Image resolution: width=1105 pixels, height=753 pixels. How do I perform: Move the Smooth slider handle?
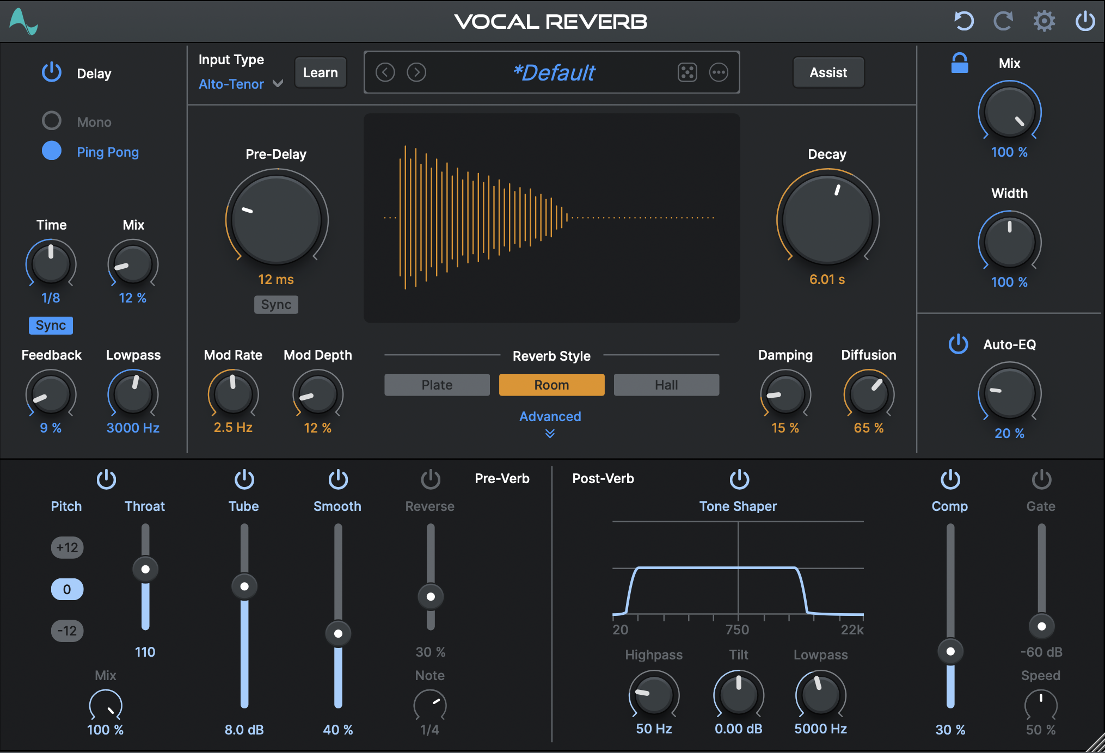[x=337, y=632]
